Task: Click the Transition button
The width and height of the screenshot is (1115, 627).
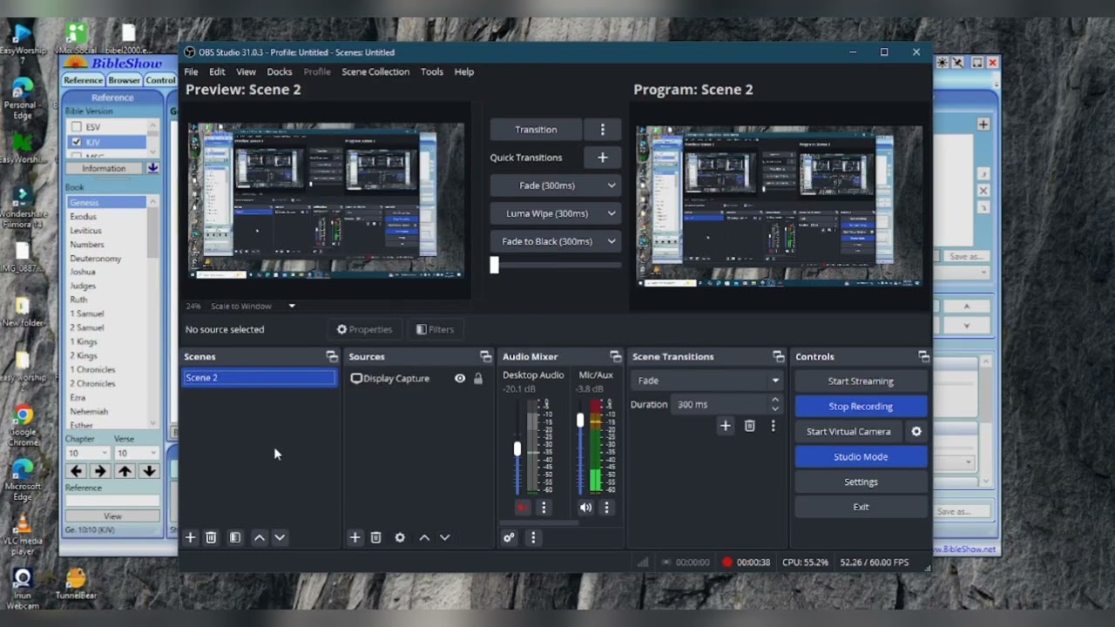Action: [x=536, y=129]
